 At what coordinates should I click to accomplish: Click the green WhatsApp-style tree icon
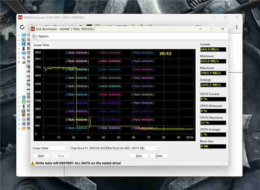point(23,102)
